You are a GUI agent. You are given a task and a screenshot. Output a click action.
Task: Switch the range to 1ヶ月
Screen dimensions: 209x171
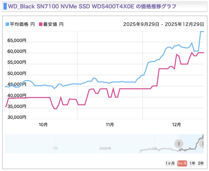(170, 163)
